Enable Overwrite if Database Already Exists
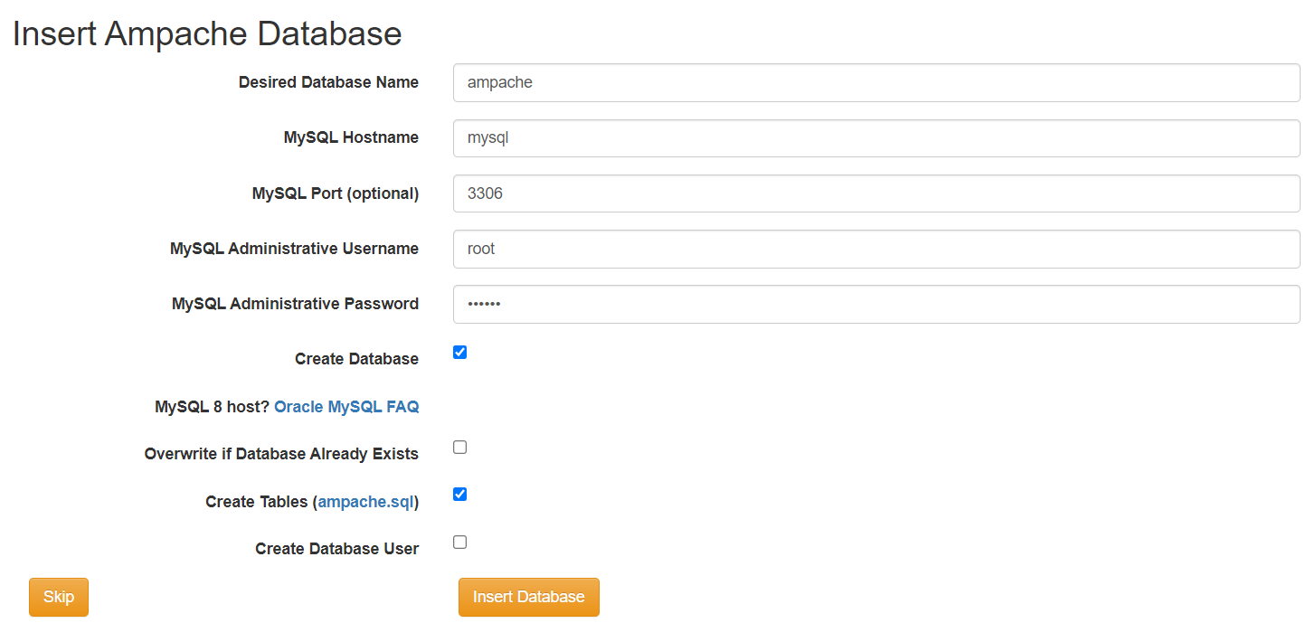This screenshot has width=1306, height=623. pos(459,447)
